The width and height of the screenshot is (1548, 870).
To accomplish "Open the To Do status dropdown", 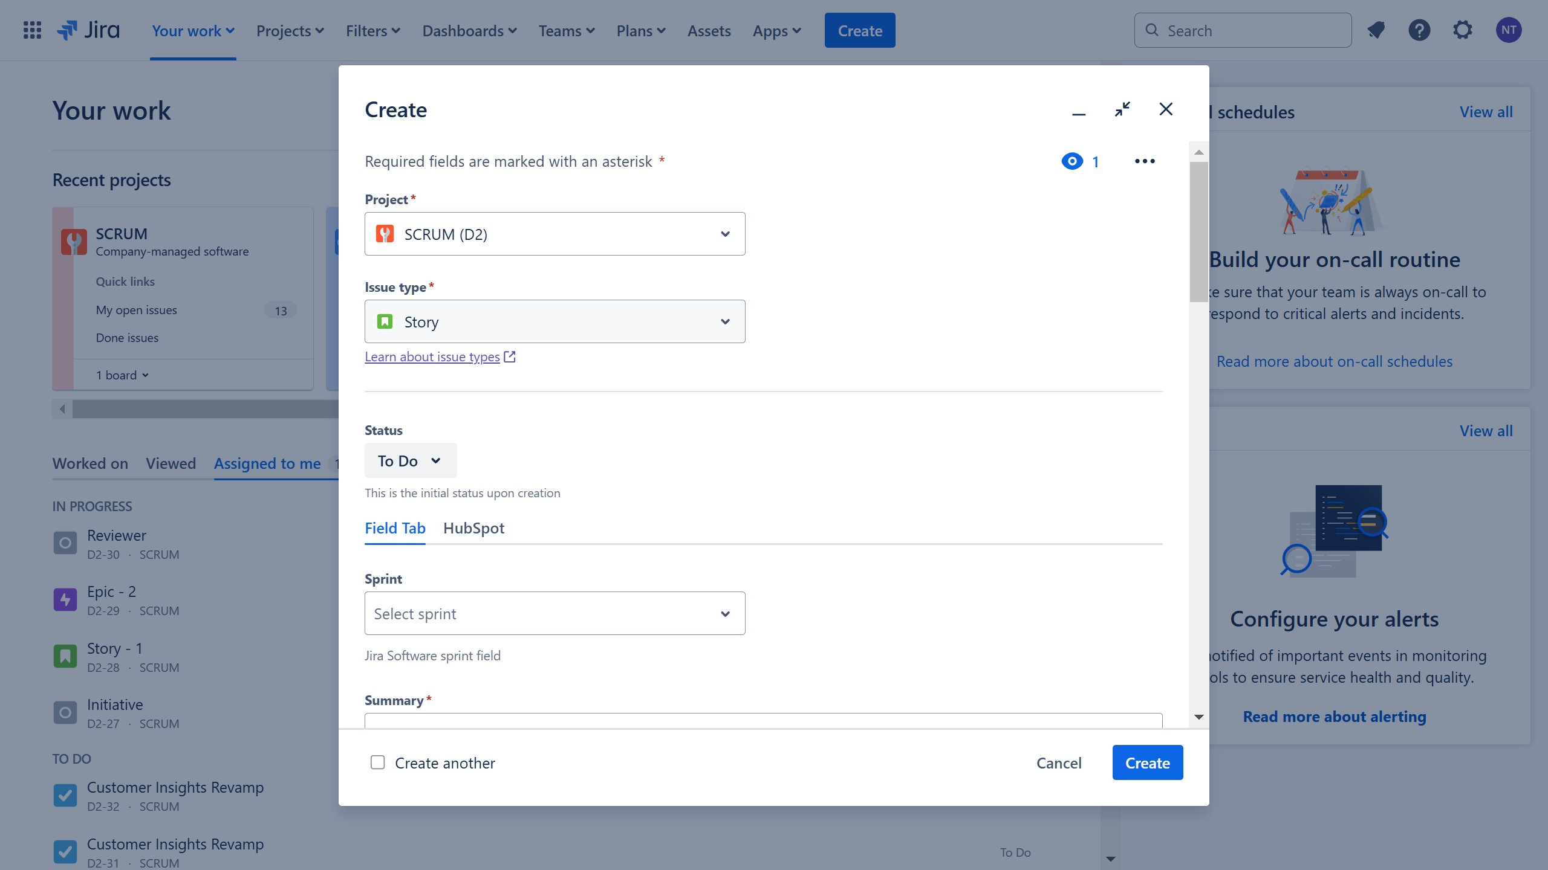I will pos(410,461).
